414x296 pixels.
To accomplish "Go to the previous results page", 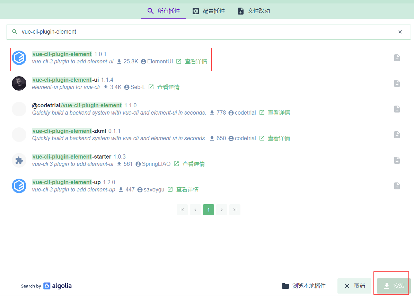I will [x=195, y=210].
